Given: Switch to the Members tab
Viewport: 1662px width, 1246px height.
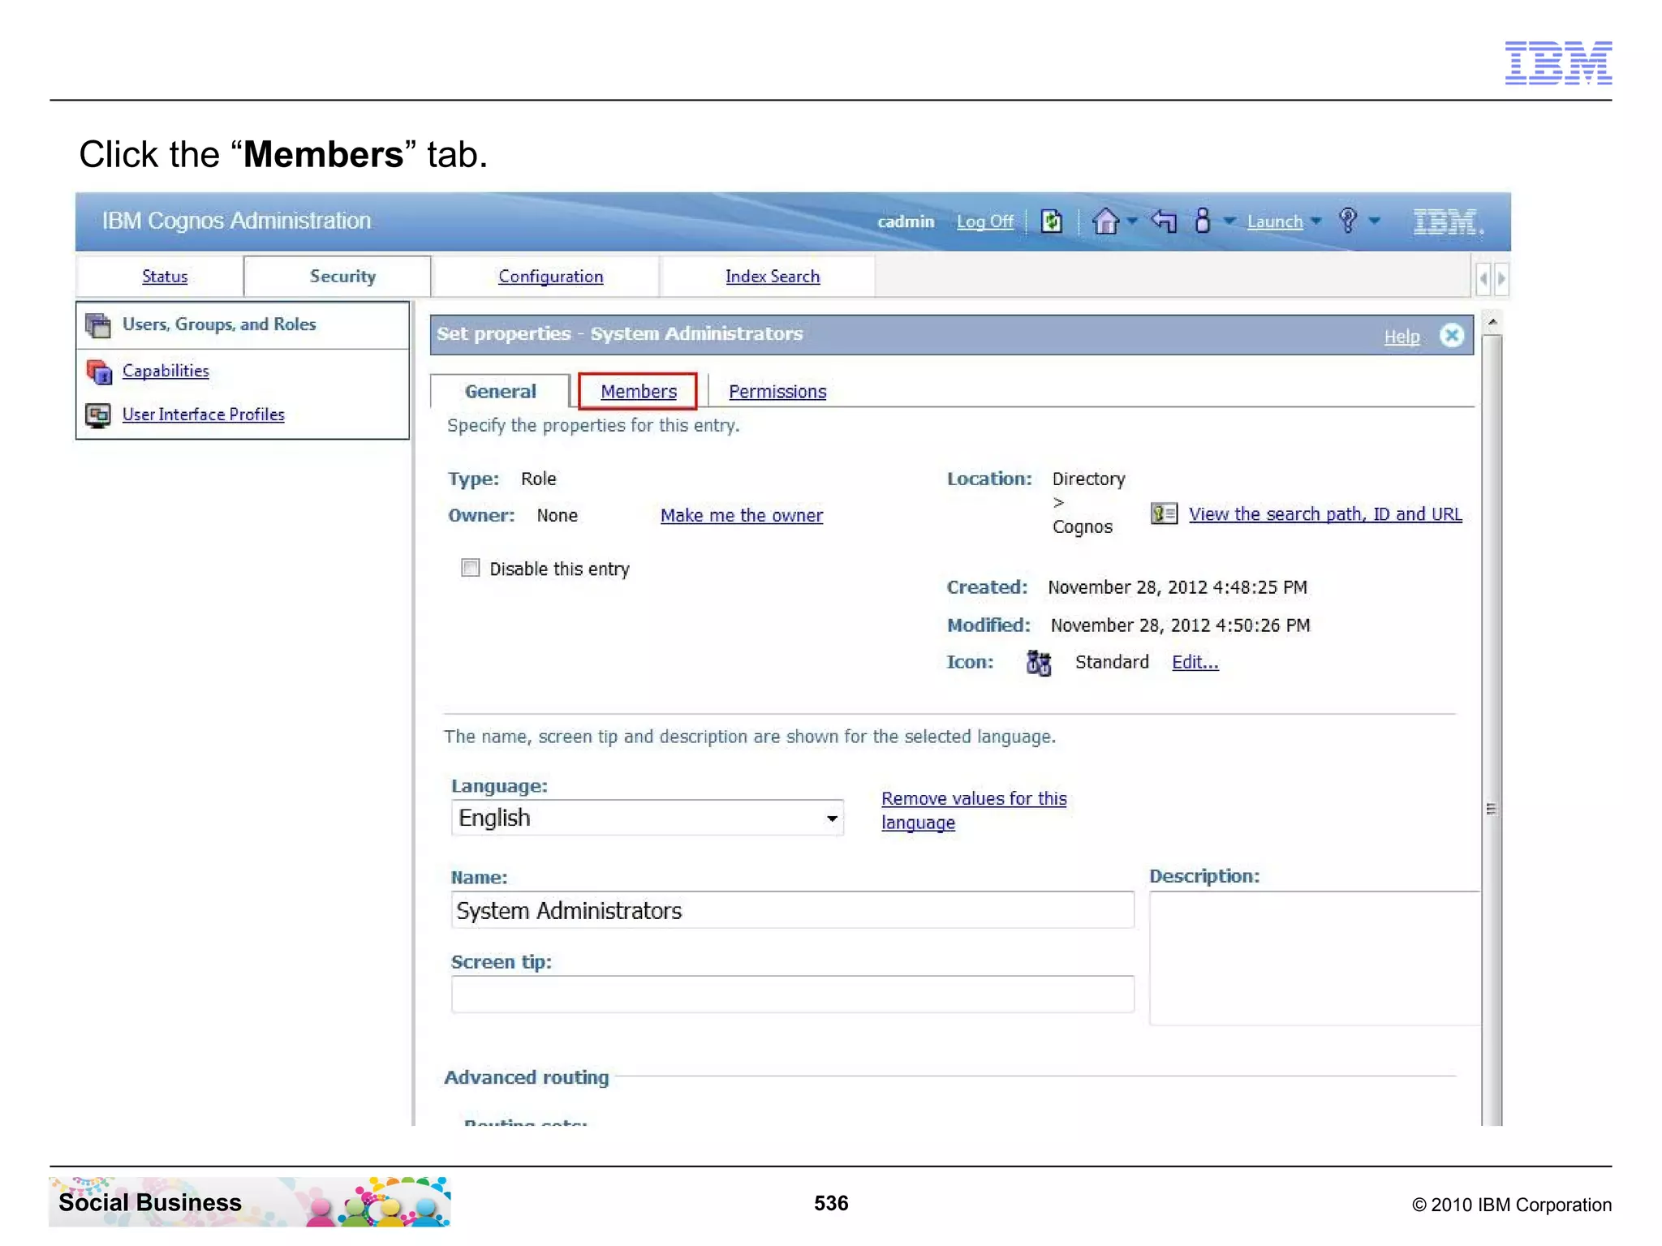Looking at the screenshot, I should 639,391.
